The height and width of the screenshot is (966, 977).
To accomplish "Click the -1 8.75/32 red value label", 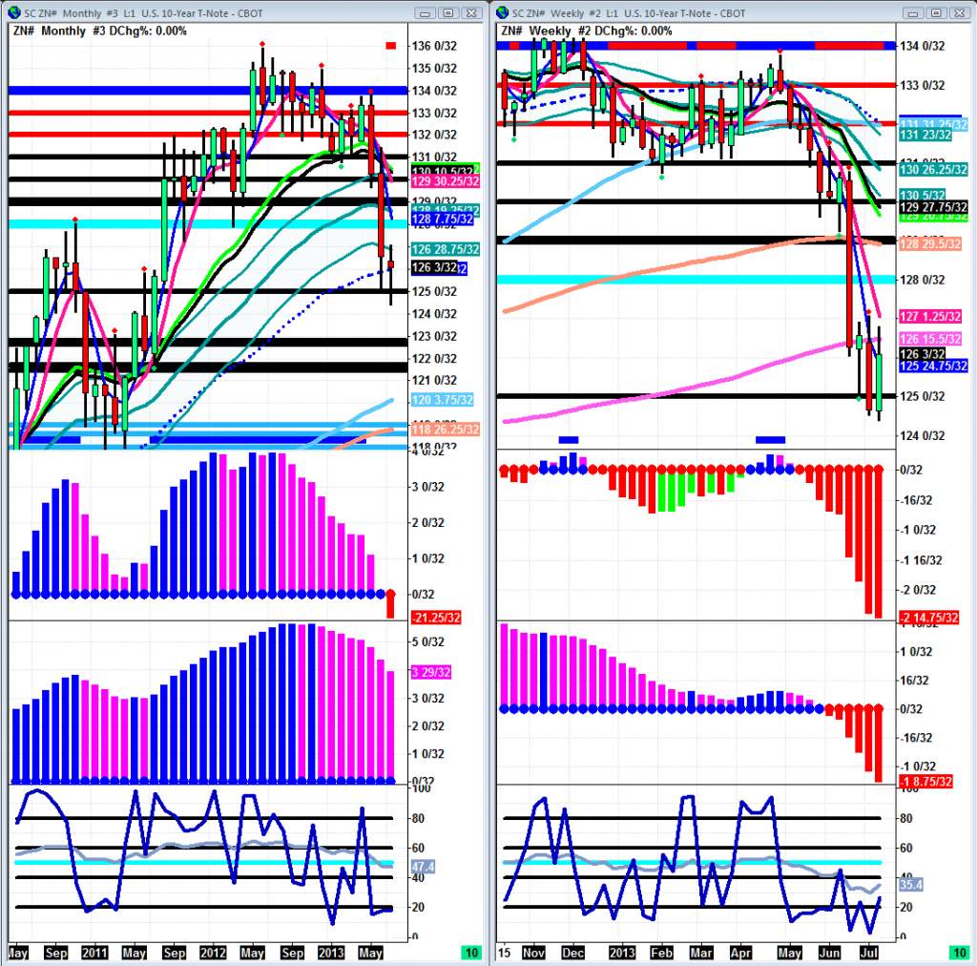I will pos(925,781).
